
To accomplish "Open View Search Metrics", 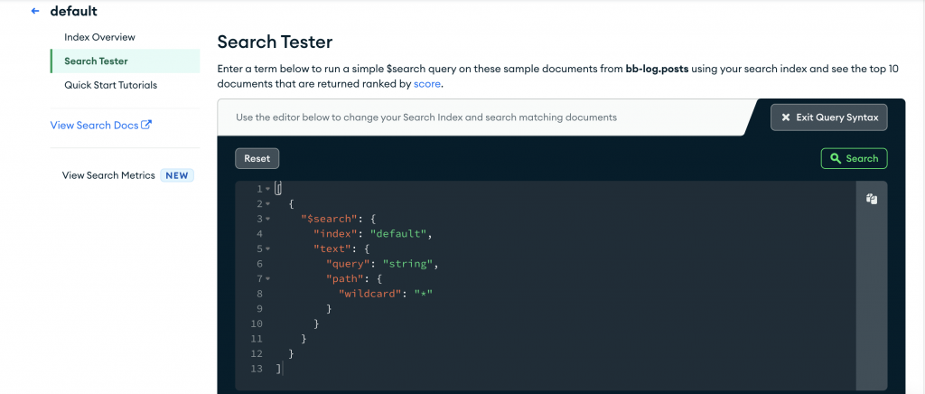I will (108, 175).
